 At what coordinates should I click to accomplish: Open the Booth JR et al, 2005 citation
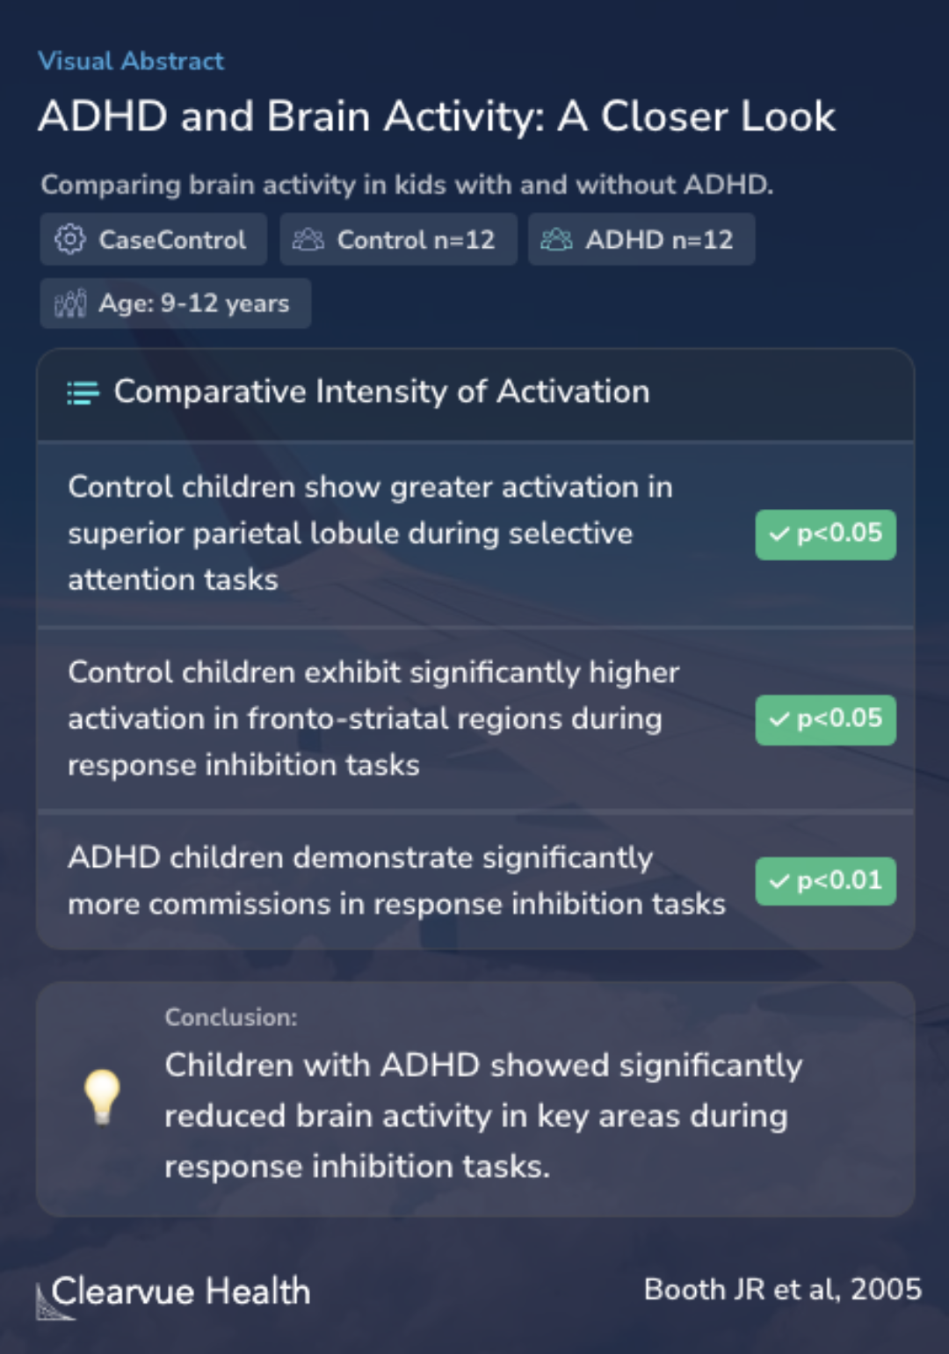point(782,1290)
